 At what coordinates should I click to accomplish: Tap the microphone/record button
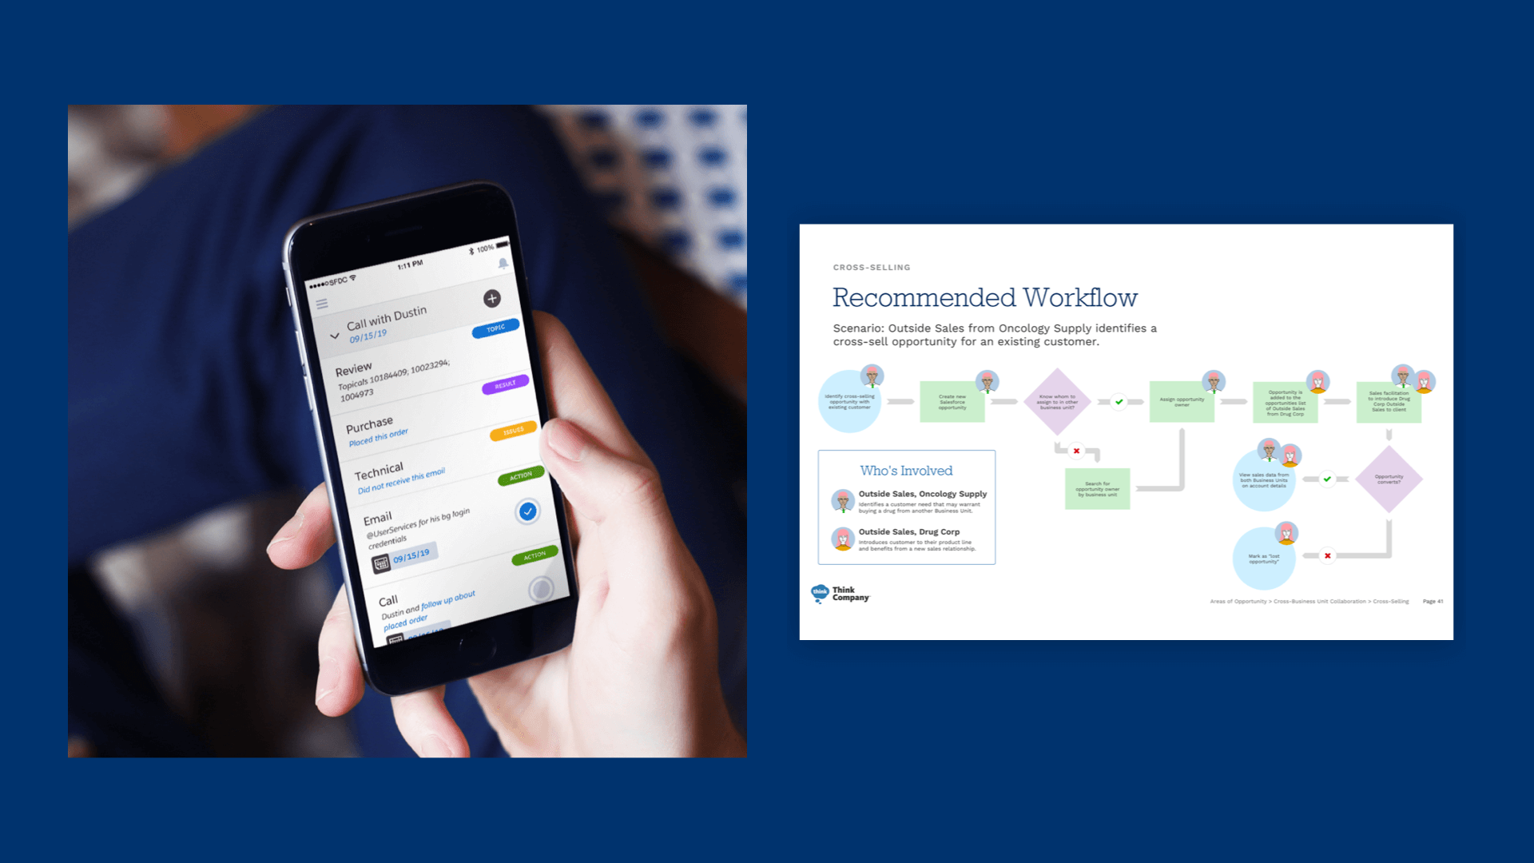click(x=536, y=588)
